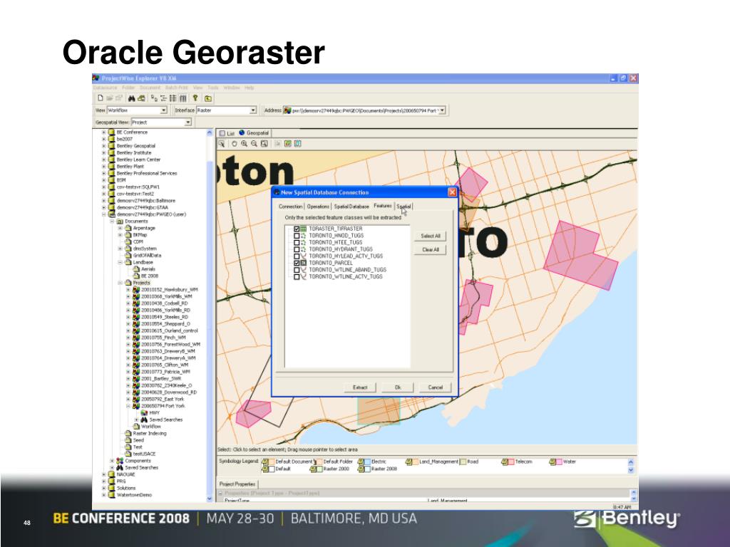Uncheck the TORASTER_TIFRASTER feature class
This screenshot has width=730, height=547.
click(x=297, y=229)
